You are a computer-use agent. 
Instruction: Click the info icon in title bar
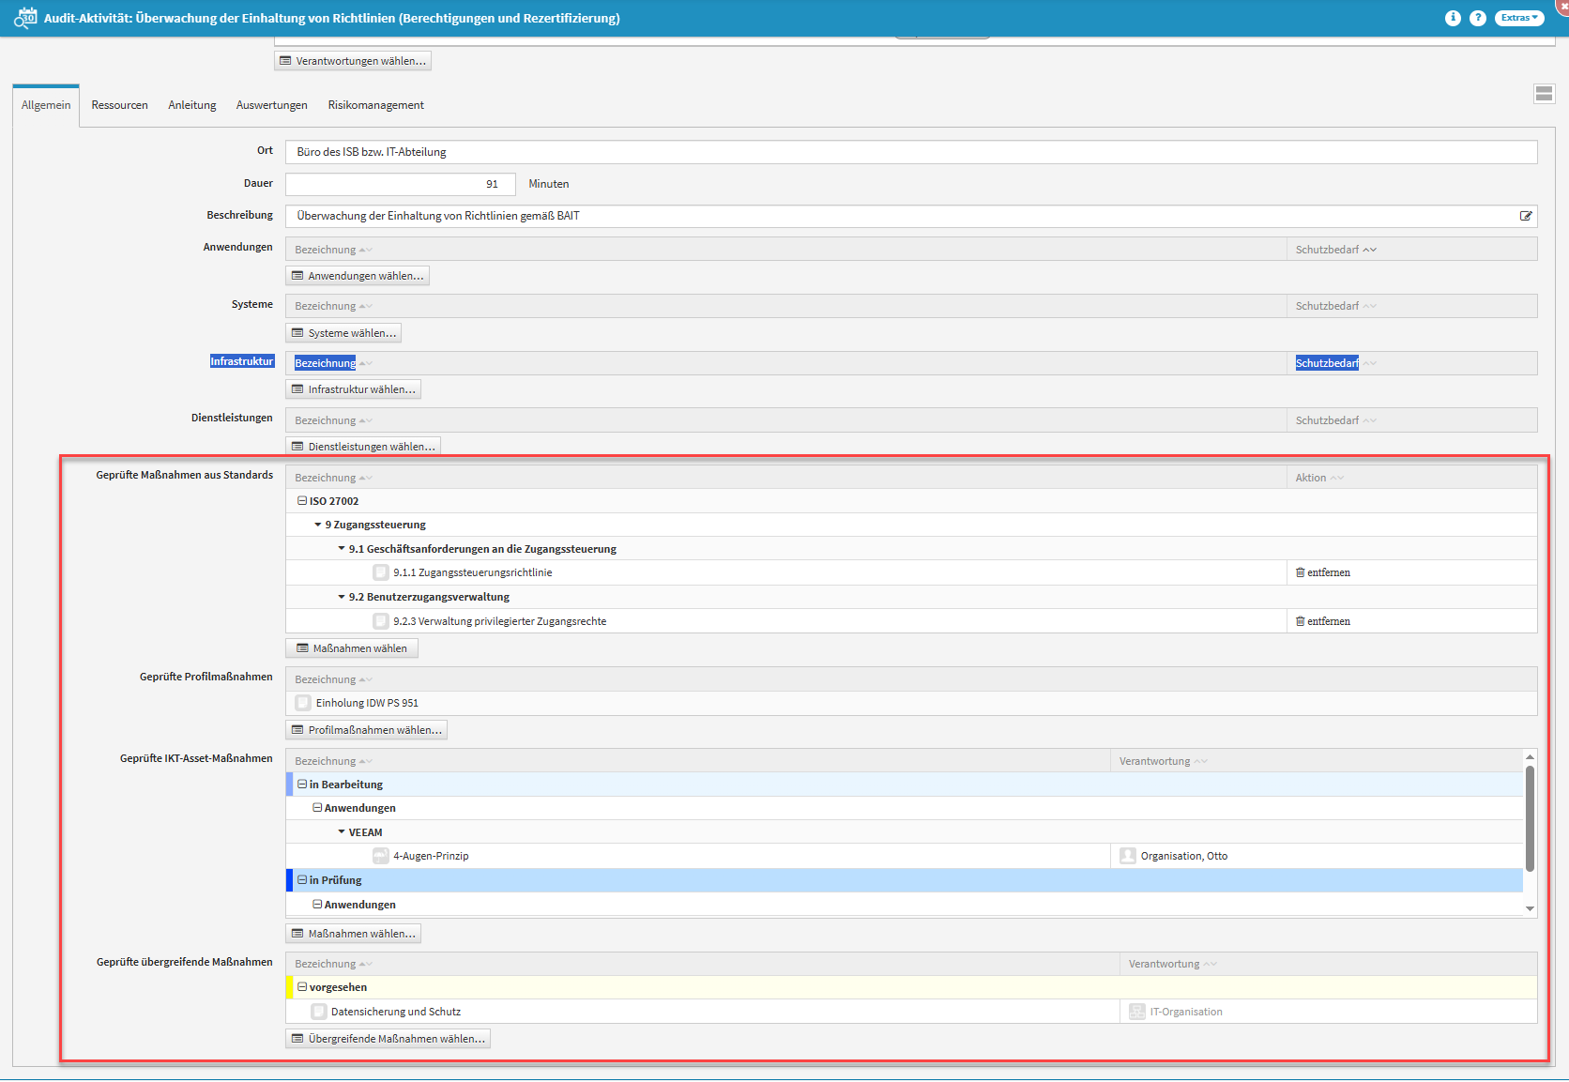pos(1452,18)
